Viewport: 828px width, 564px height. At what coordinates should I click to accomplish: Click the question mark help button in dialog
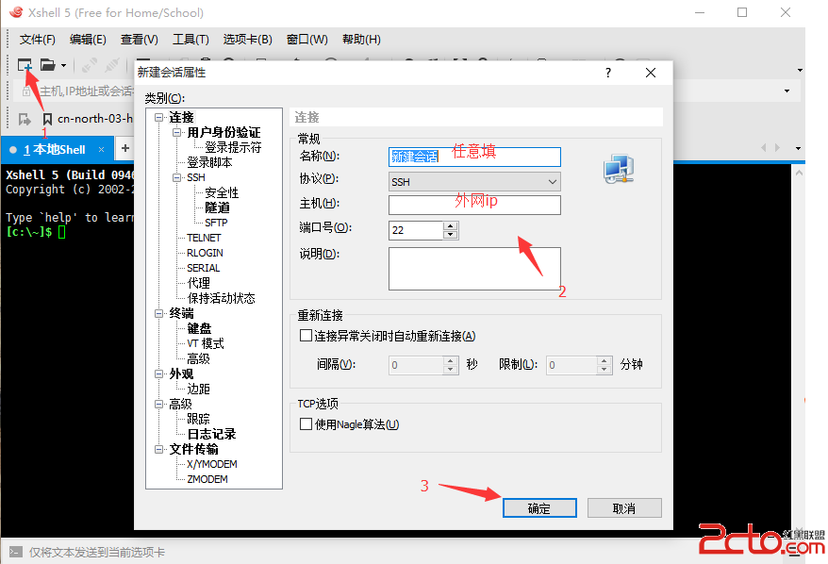pyautogui.click(x=608, y=73)
